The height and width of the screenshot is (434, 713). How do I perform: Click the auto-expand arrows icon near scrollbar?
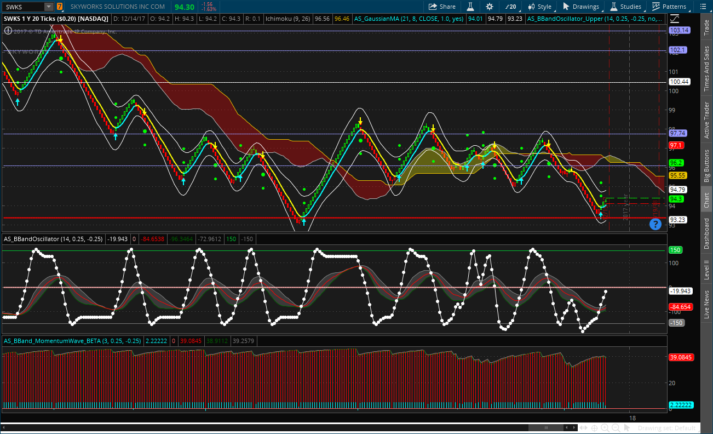click(x=584, y=428)
